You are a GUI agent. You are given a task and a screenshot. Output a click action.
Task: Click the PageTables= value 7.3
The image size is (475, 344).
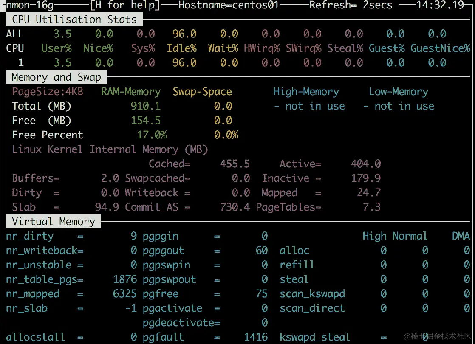372,207
